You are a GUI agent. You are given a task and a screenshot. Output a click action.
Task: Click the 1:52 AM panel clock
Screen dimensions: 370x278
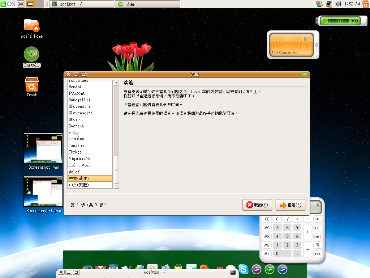click(x=352, y=4)
